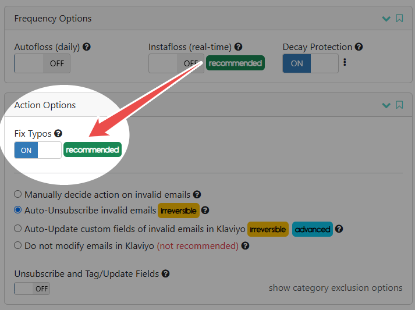Collapse Action Options with the chevron
This screenshot has height=310, width=415.
[386, 105]
